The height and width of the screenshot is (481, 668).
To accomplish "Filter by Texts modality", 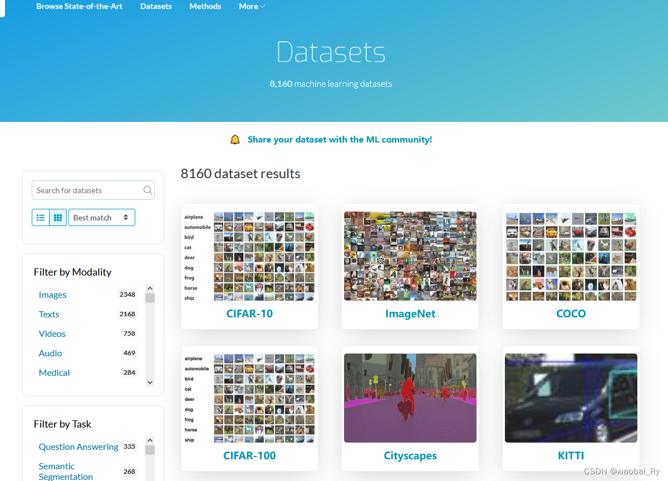I will pos(49,315).
